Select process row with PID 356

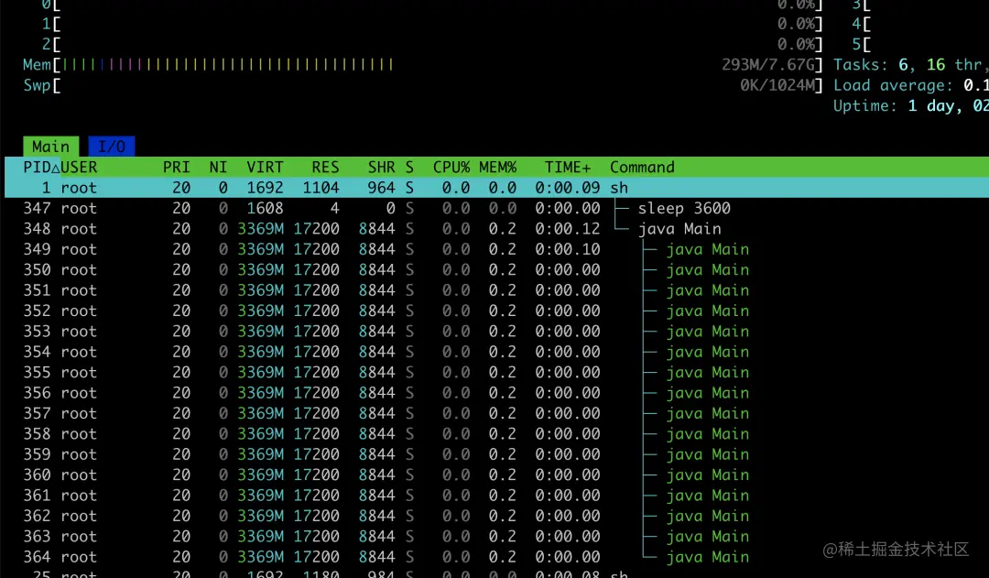coord(496,392)
